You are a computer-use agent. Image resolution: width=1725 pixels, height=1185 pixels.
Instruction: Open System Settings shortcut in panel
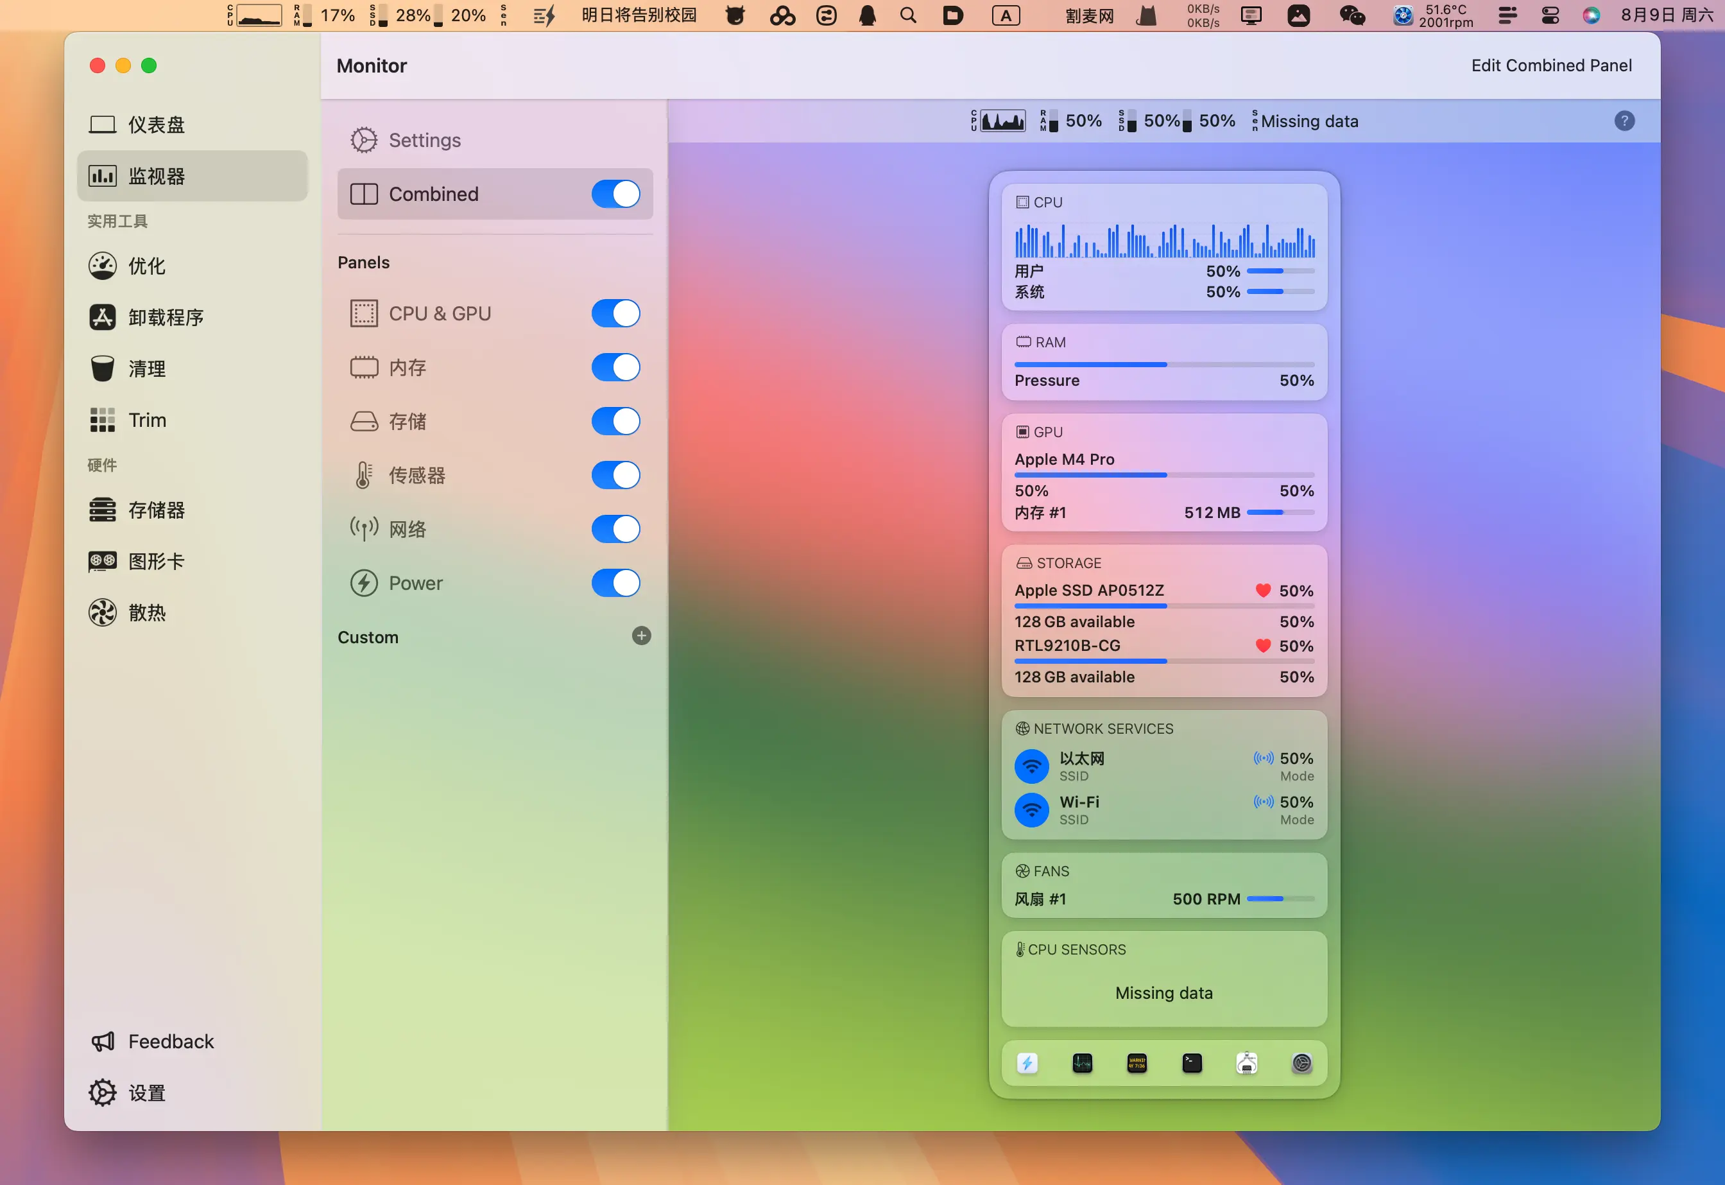1301,1063
